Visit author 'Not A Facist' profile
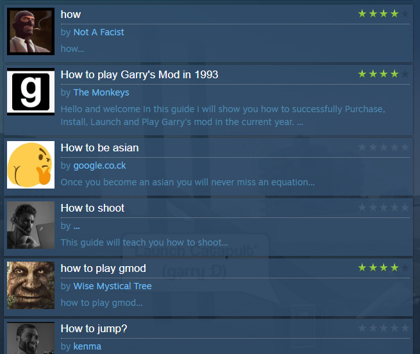 (x=99, y=32)
